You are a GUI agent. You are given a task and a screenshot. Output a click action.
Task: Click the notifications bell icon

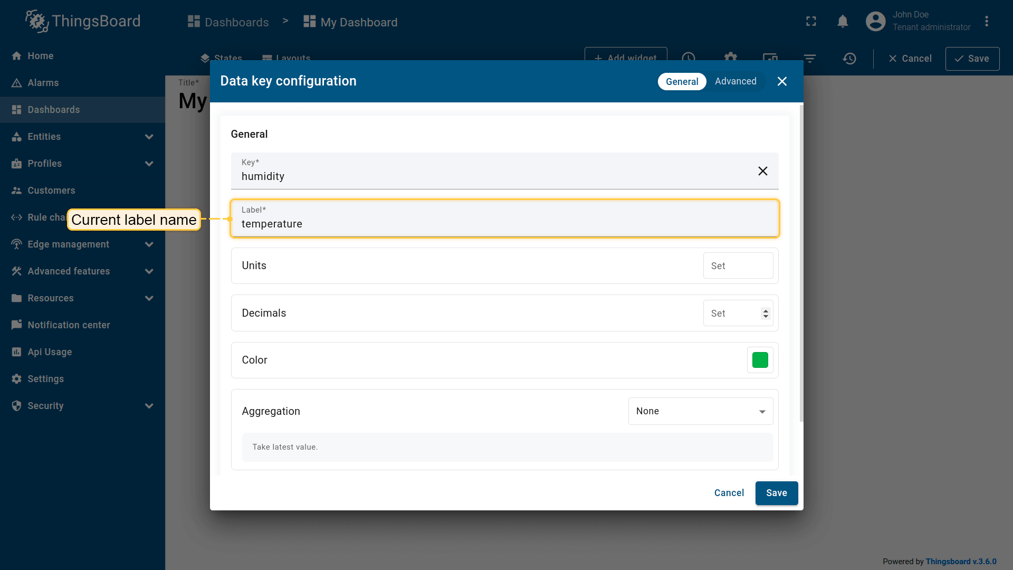[x=843, y=22]
